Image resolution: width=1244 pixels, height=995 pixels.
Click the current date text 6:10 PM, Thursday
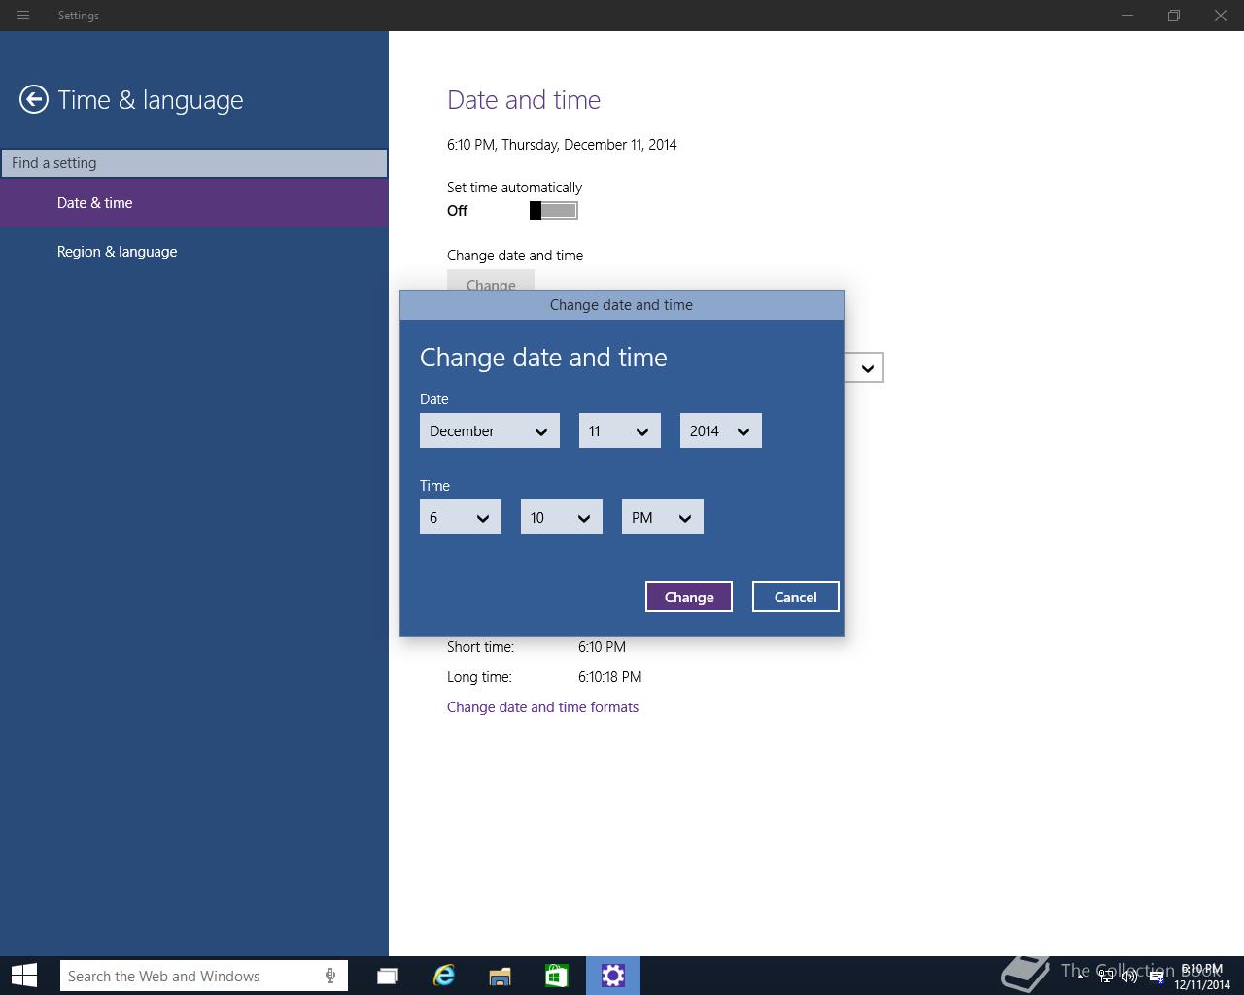562,145
